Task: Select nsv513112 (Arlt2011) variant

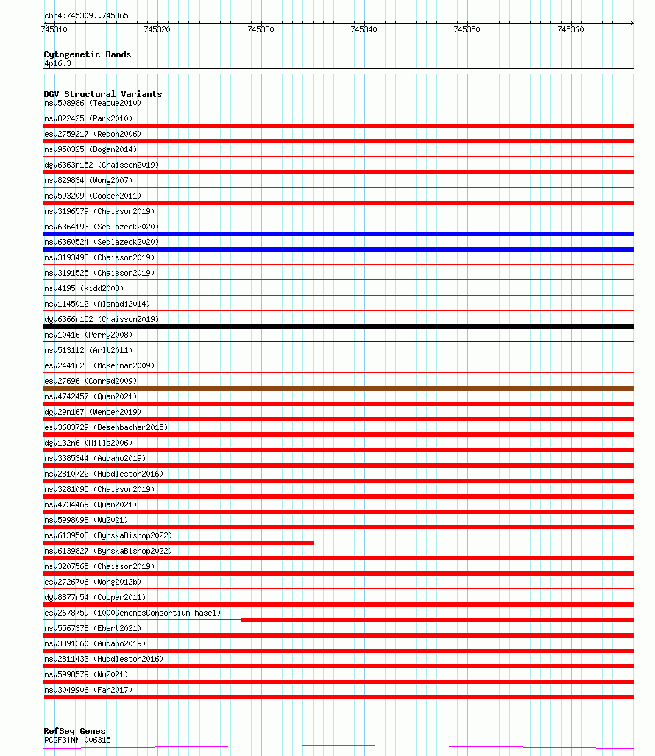Action: point(88,350)
